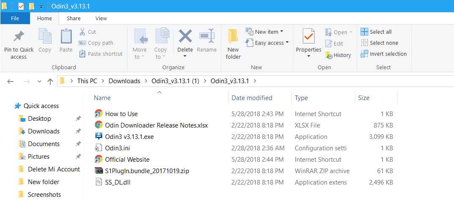
Task: Expand Properties dropdown arrow
Action: 309,56
